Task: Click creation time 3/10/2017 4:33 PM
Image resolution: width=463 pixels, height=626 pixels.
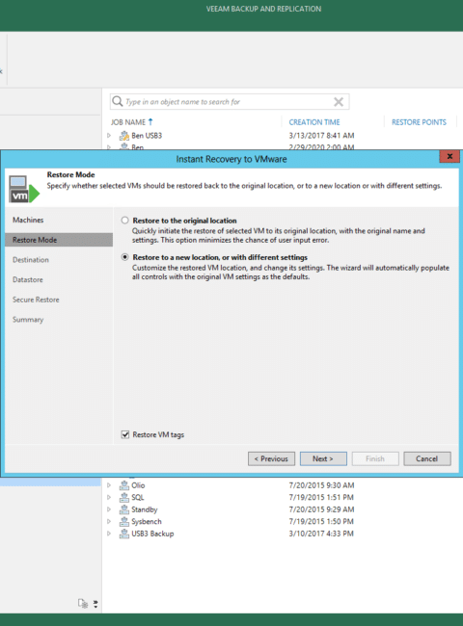Action: click(321, 534)
